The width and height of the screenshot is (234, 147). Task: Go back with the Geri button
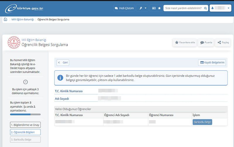(63, 62)
